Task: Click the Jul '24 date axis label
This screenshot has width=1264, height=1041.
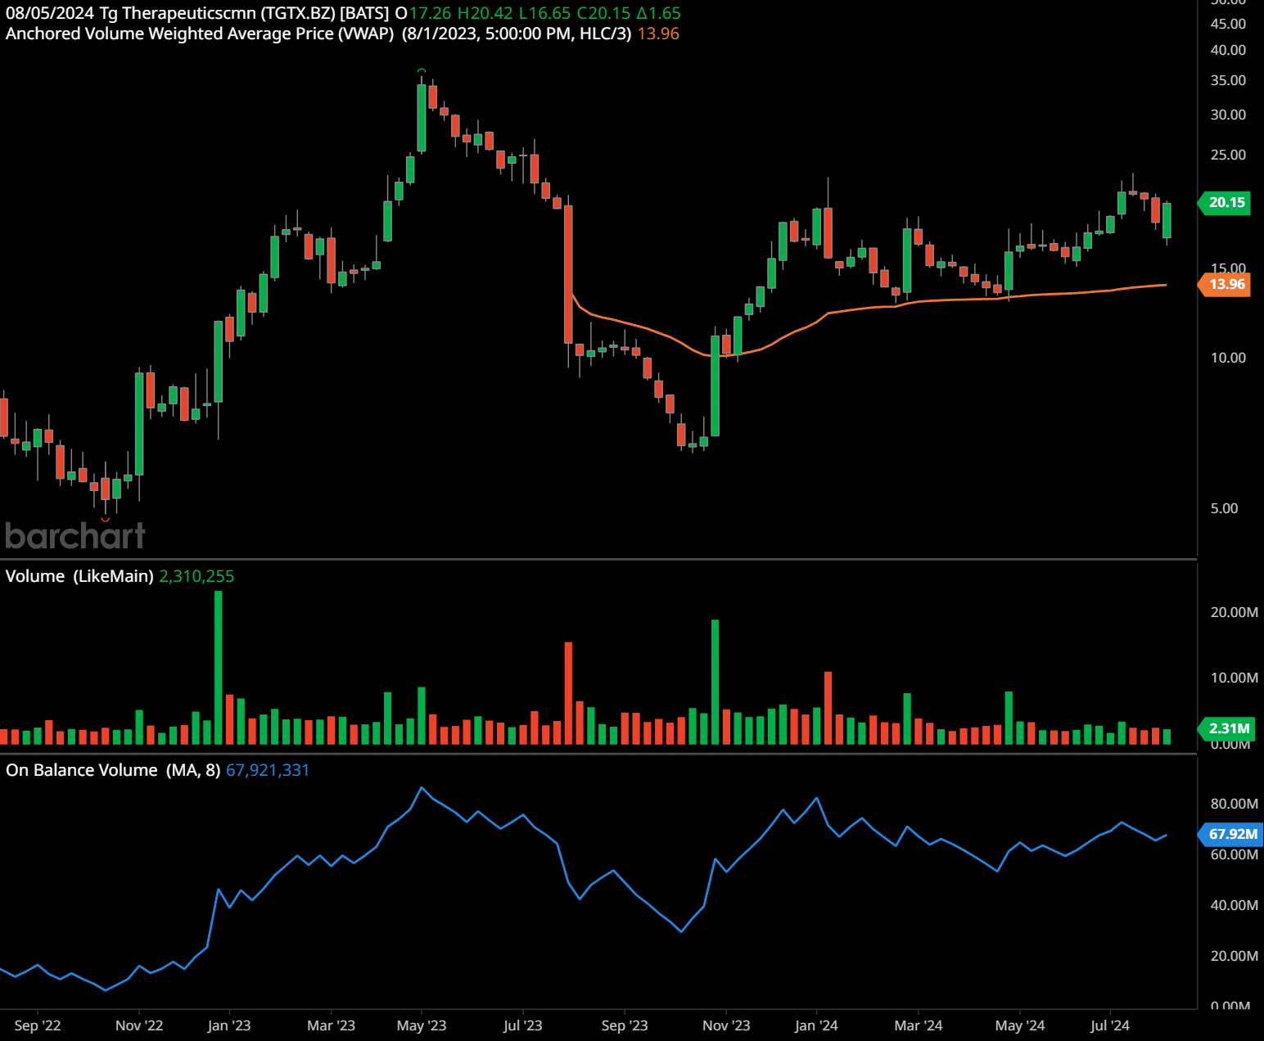Action: (1109, 1025)
